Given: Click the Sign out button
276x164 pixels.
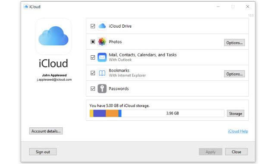Looking at the screenshot, I should [x=43, y=151].
